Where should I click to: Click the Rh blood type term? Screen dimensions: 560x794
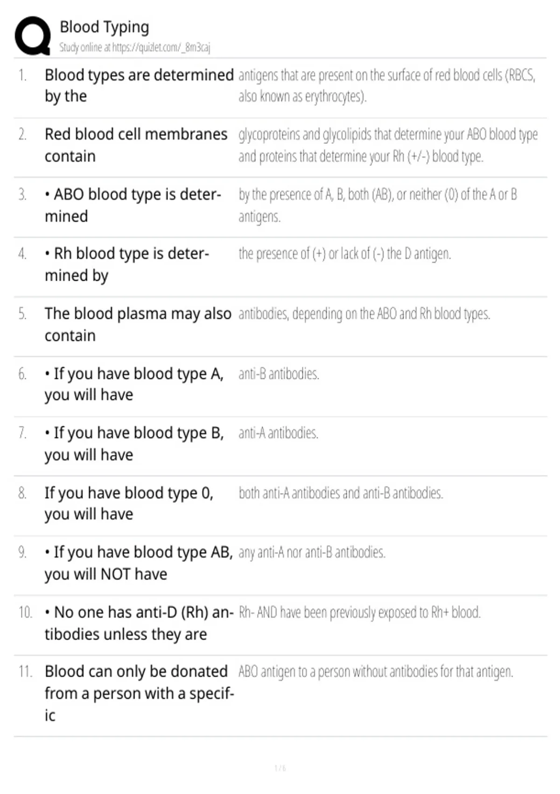(127, 264)
